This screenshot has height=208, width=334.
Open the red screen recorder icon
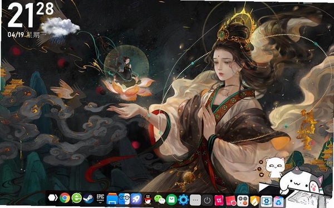click(230, 201)
